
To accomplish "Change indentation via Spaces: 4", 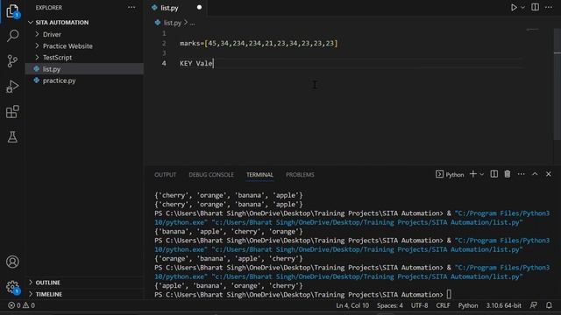I will click(x=389, y=305).
